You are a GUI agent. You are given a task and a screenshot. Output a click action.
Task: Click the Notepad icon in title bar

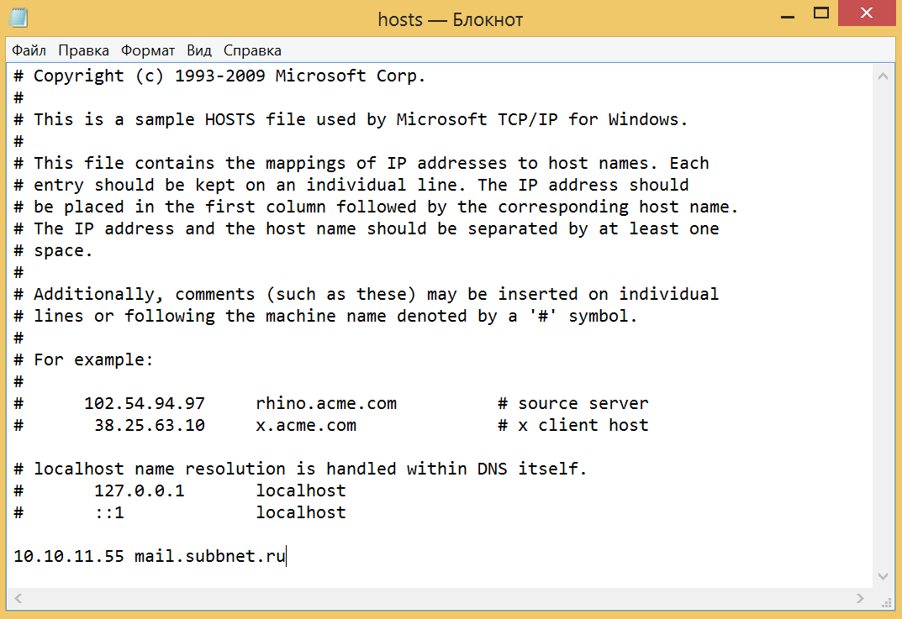coord(18,17)
